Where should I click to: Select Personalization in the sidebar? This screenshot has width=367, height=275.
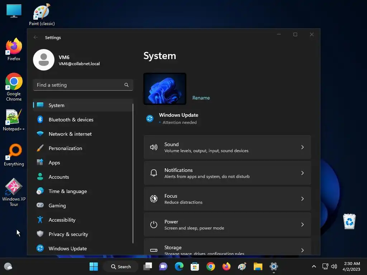click(x=83, y=148)
